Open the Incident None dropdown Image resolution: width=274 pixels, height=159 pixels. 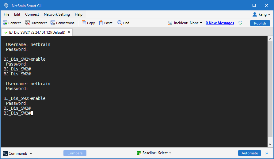click(196, 23)
